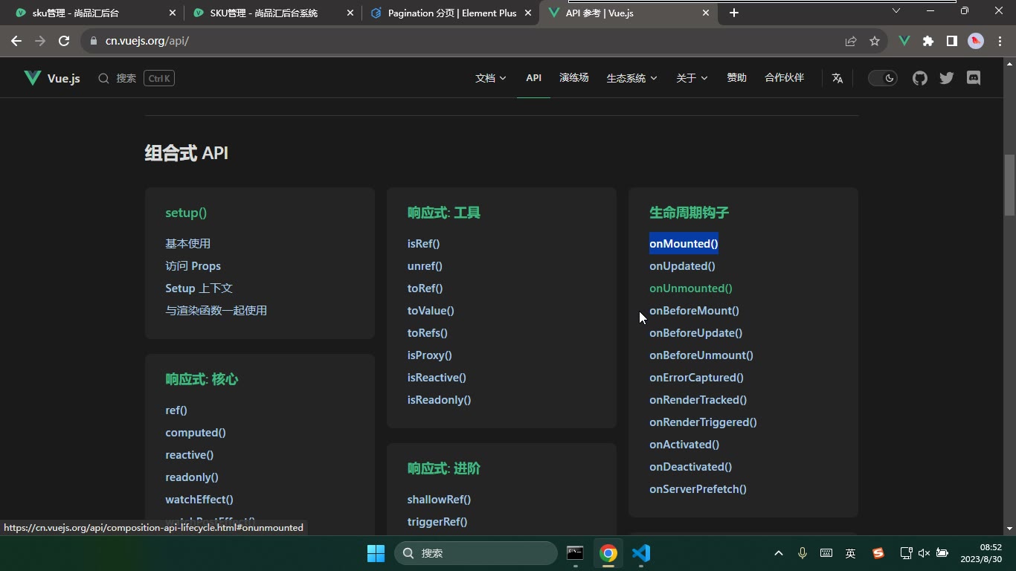Open Visual Studio Code from taskbar

(x=641, y=553)
